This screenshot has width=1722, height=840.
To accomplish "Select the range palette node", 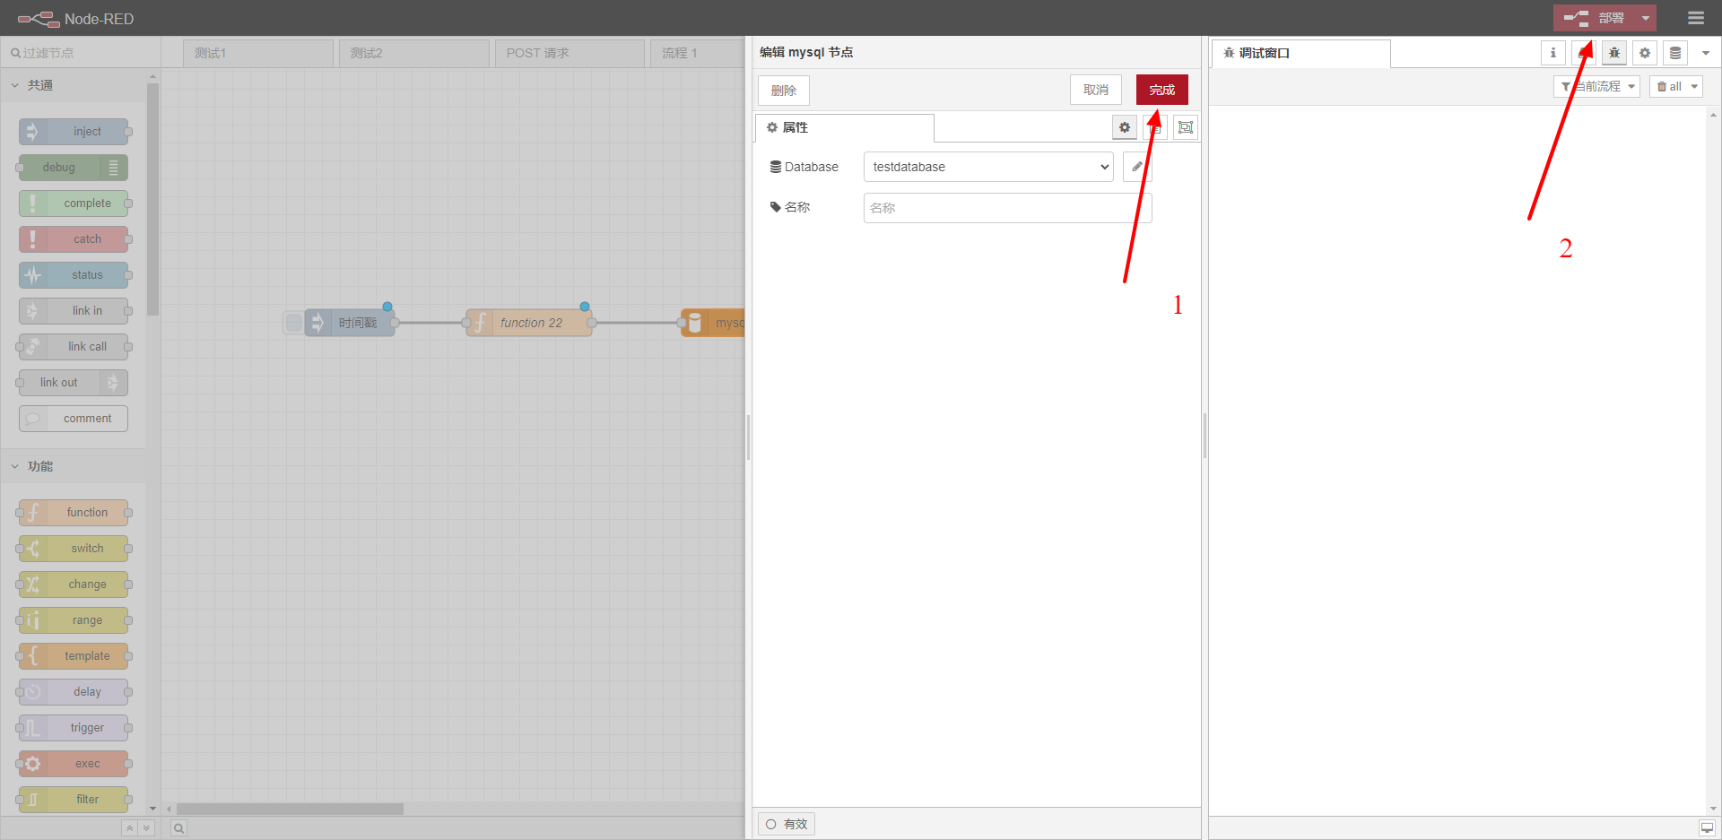I will pos(74,620).
